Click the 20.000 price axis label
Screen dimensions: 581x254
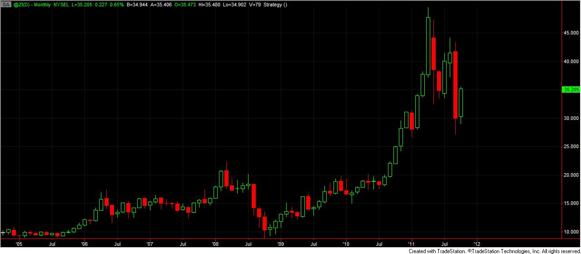click(571, 175)
